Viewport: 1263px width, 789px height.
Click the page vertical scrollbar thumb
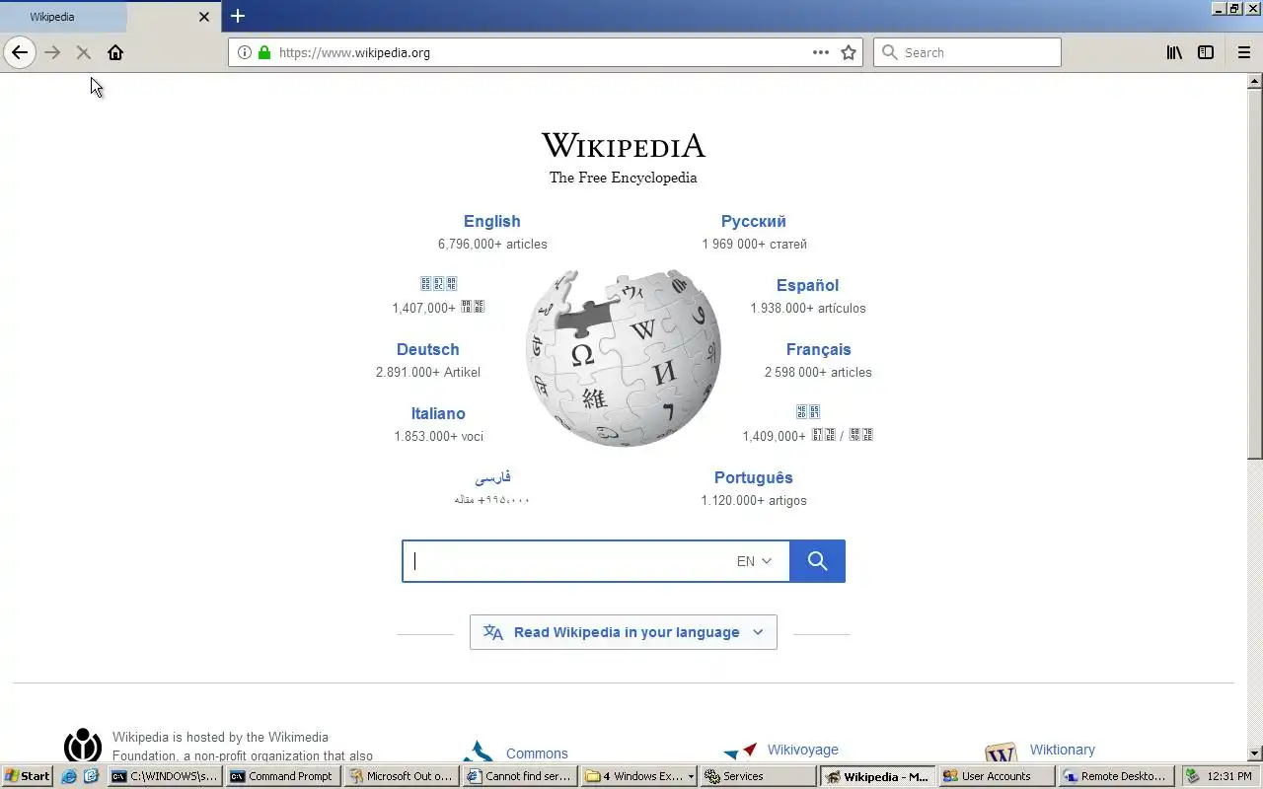pyautogui.click(x=1254, y=274)
